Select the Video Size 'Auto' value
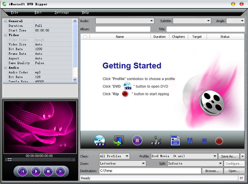The width and height of the screenshot is (248, 184). (x=53, y=44)
